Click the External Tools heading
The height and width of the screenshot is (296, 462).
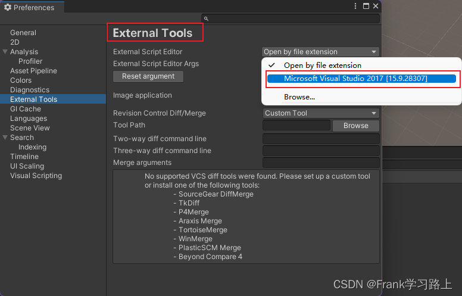152,33
